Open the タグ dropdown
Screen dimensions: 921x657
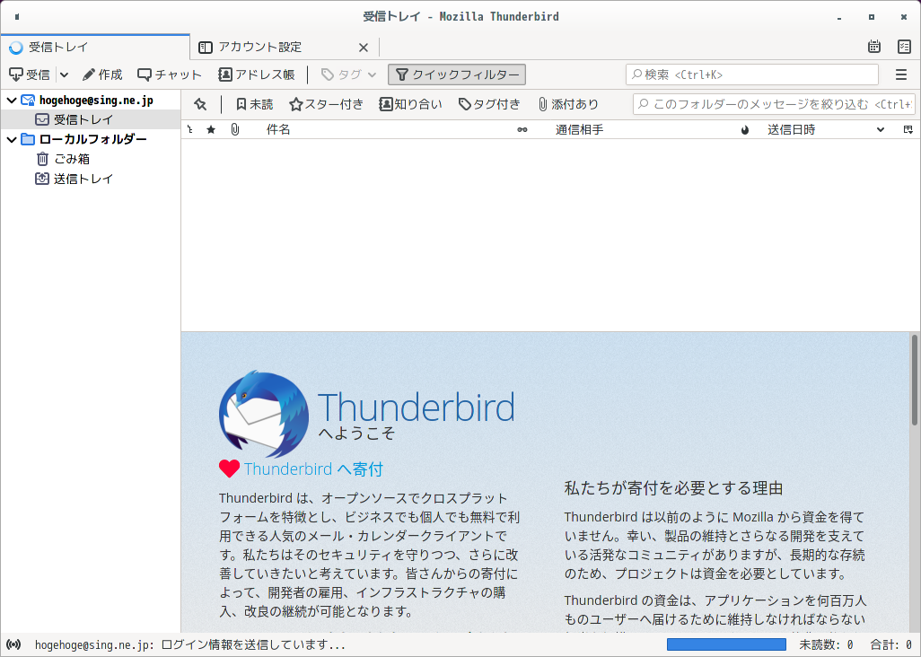pos(348,74)
